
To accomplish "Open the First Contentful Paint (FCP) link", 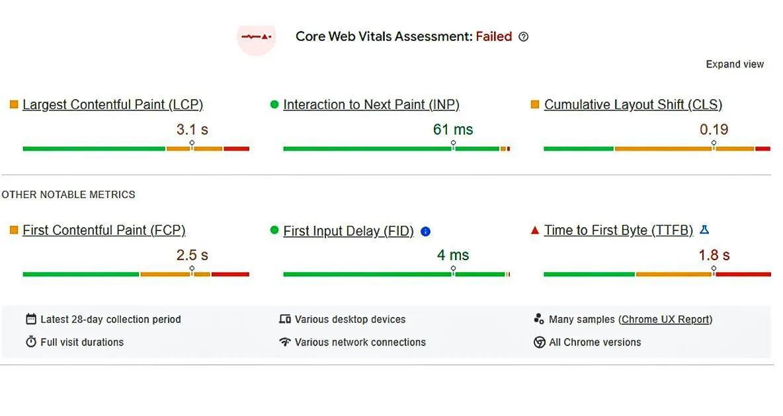I will point(104,230).
